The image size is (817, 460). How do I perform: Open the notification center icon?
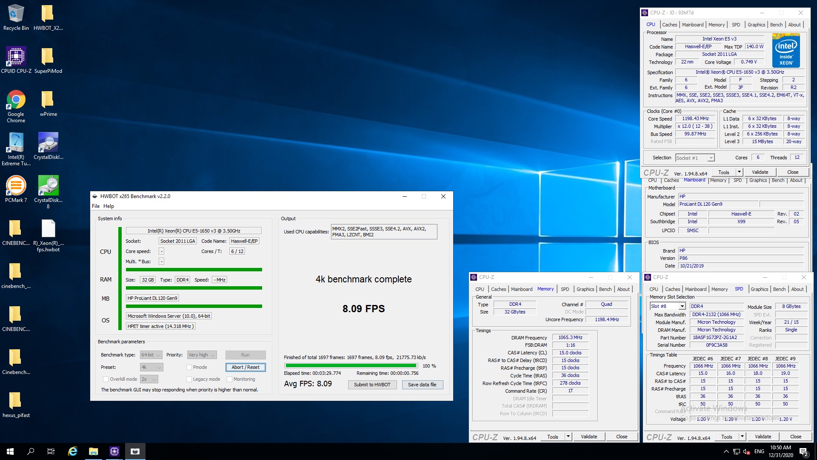(x=804, y=451)
